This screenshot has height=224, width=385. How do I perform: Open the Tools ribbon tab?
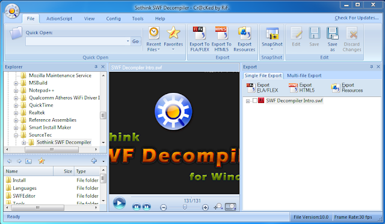pos(138,19)
